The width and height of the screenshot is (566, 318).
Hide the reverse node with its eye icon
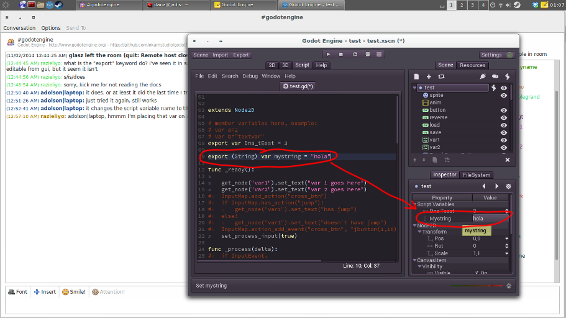504,117
